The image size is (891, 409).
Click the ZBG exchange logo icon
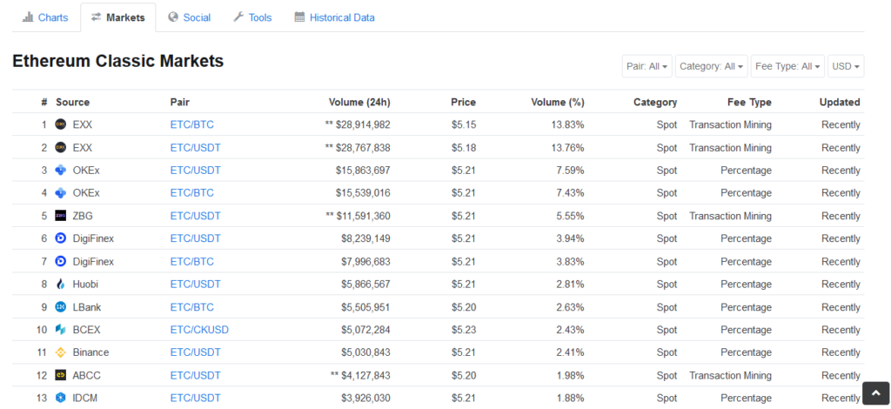[61, 216]
